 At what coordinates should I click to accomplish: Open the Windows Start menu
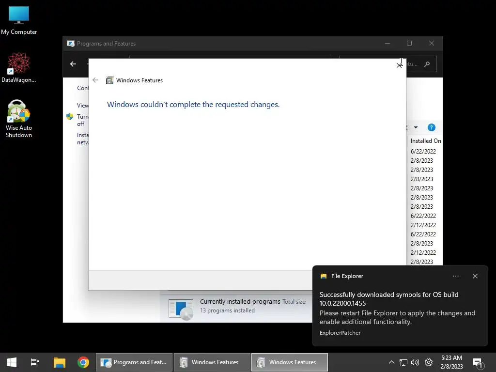coord(12,362)
